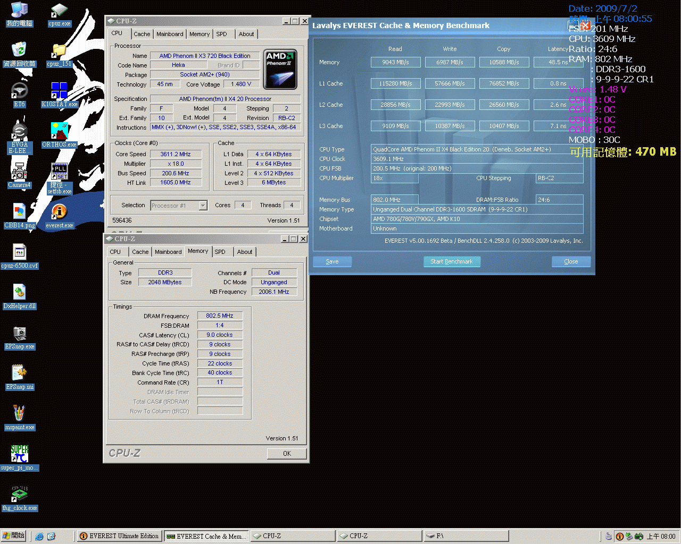Launch EVGA E-LEET desktop icon
The height and width of the screenshot is (544, 681).
(x=20, y=138)
